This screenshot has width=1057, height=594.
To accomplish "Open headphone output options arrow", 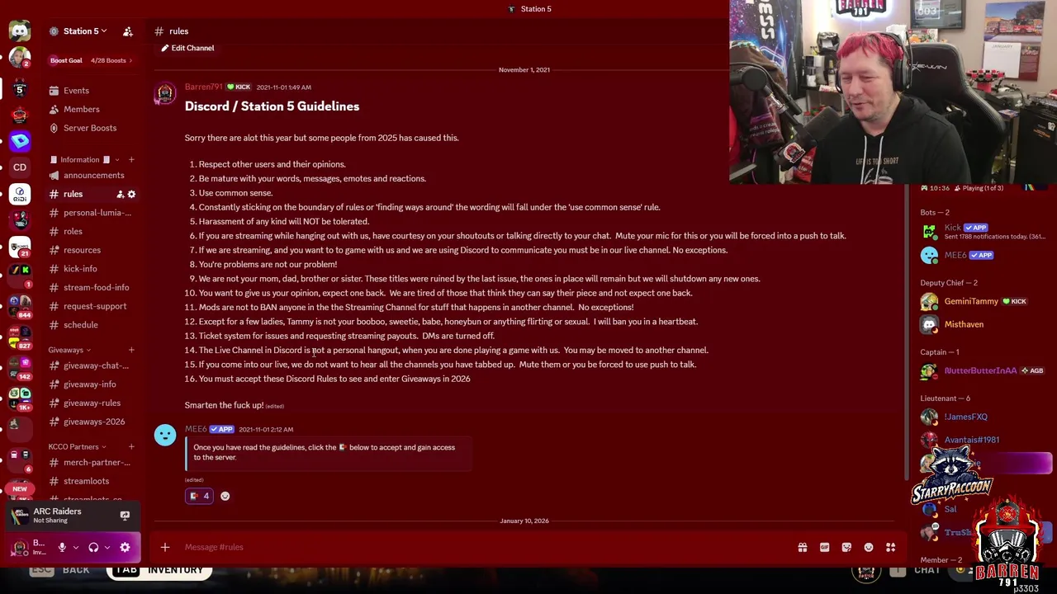I will [x=107, y=547].
